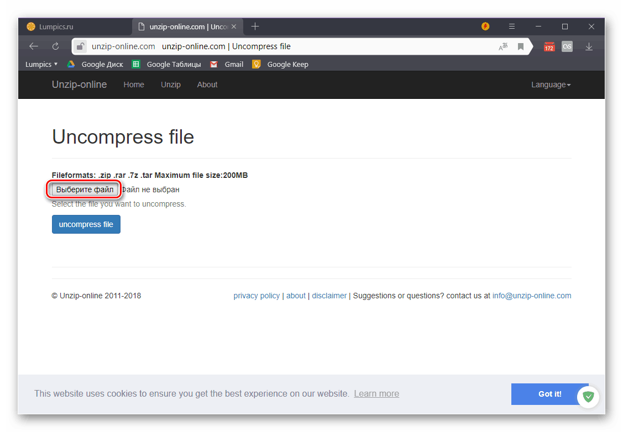The image size is (623, 432).
Task: Go to the Unzip menu item
Action: coord(170,85)
